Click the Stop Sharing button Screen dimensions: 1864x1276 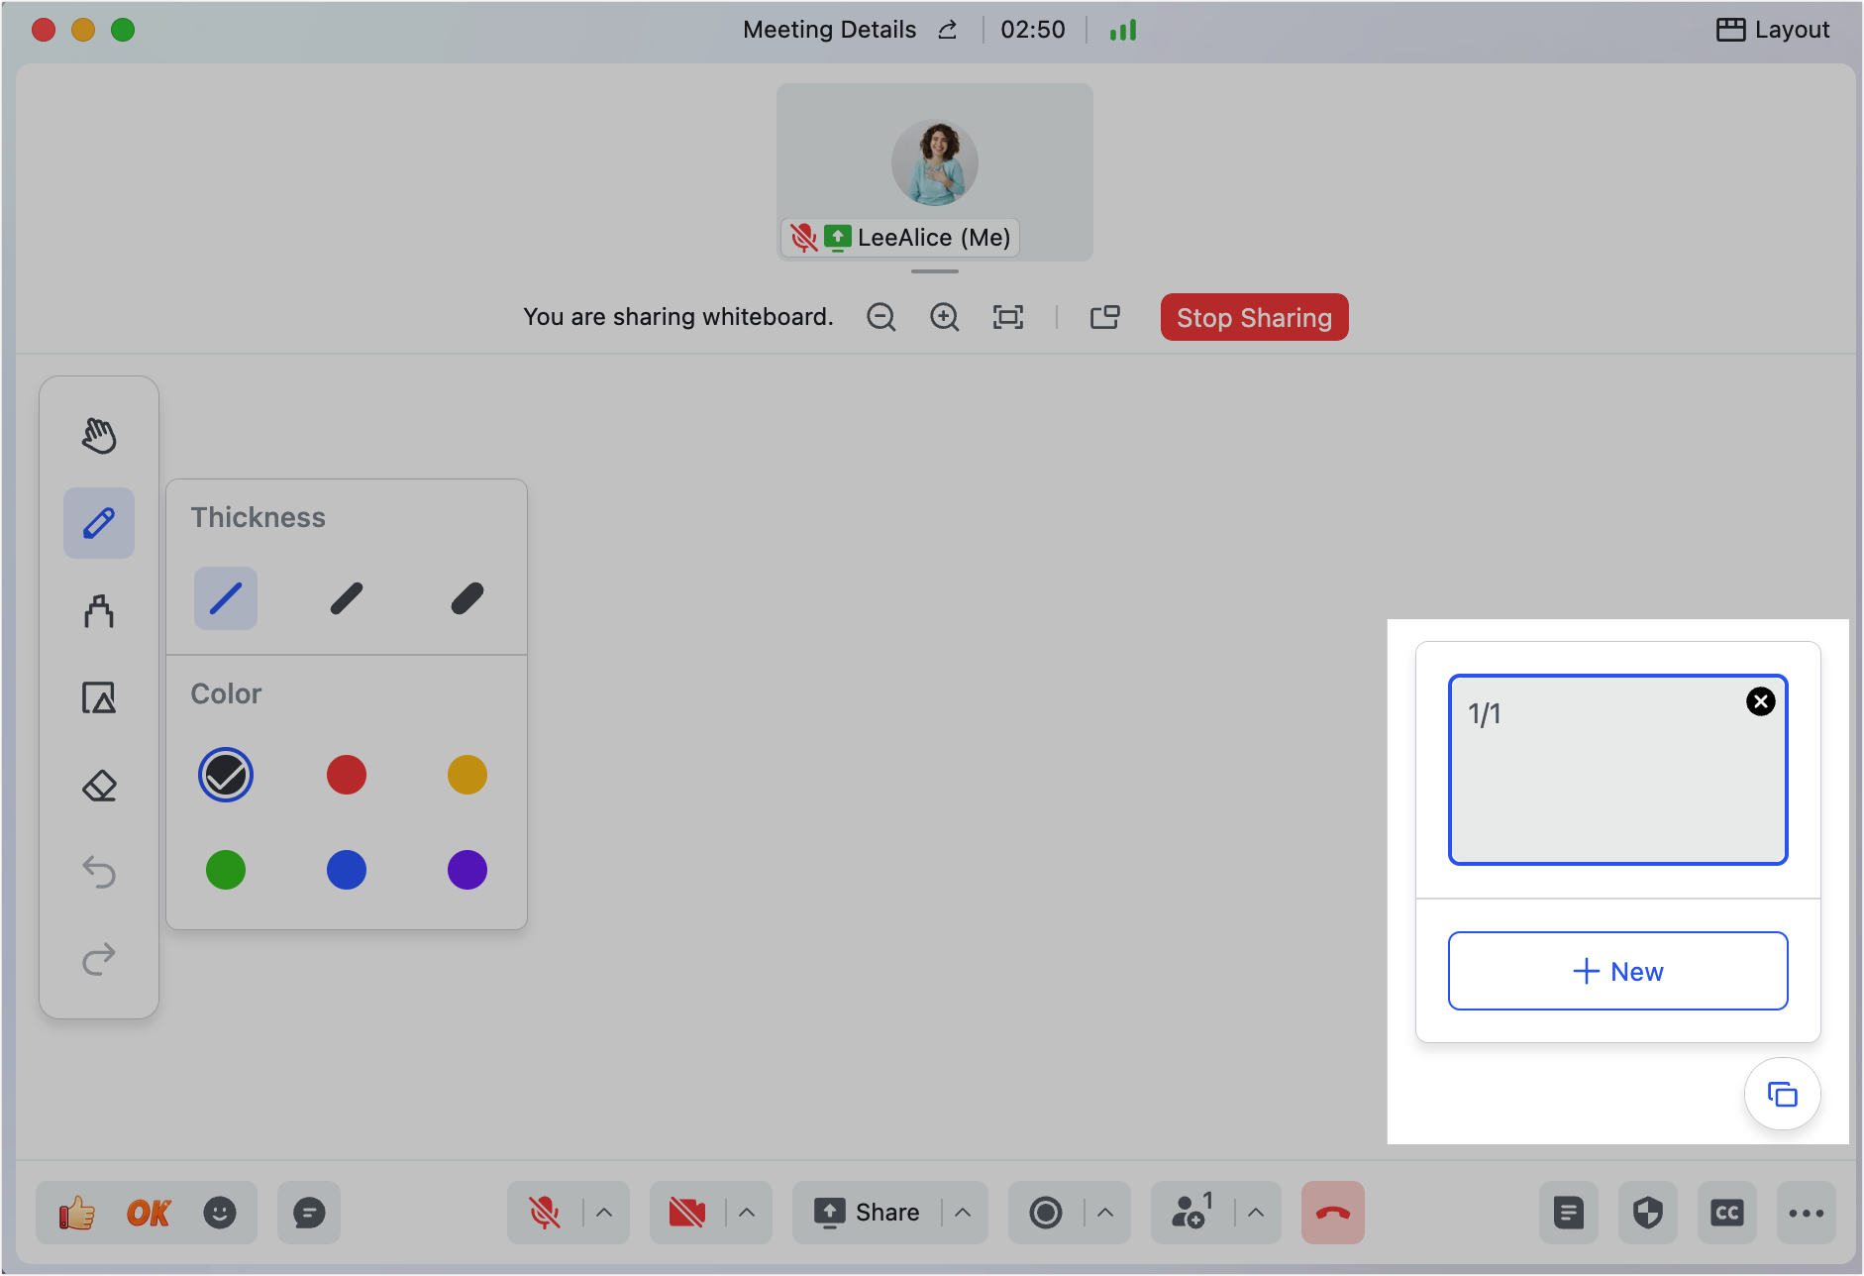[1254, 317]
